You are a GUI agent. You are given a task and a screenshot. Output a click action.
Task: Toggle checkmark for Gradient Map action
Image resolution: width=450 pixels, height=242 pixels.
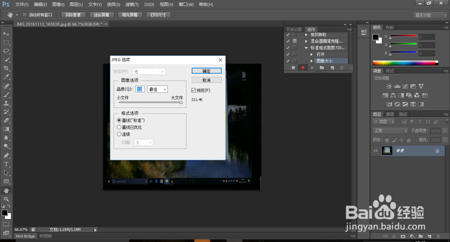pyautogui.click(x=288, y=35)
